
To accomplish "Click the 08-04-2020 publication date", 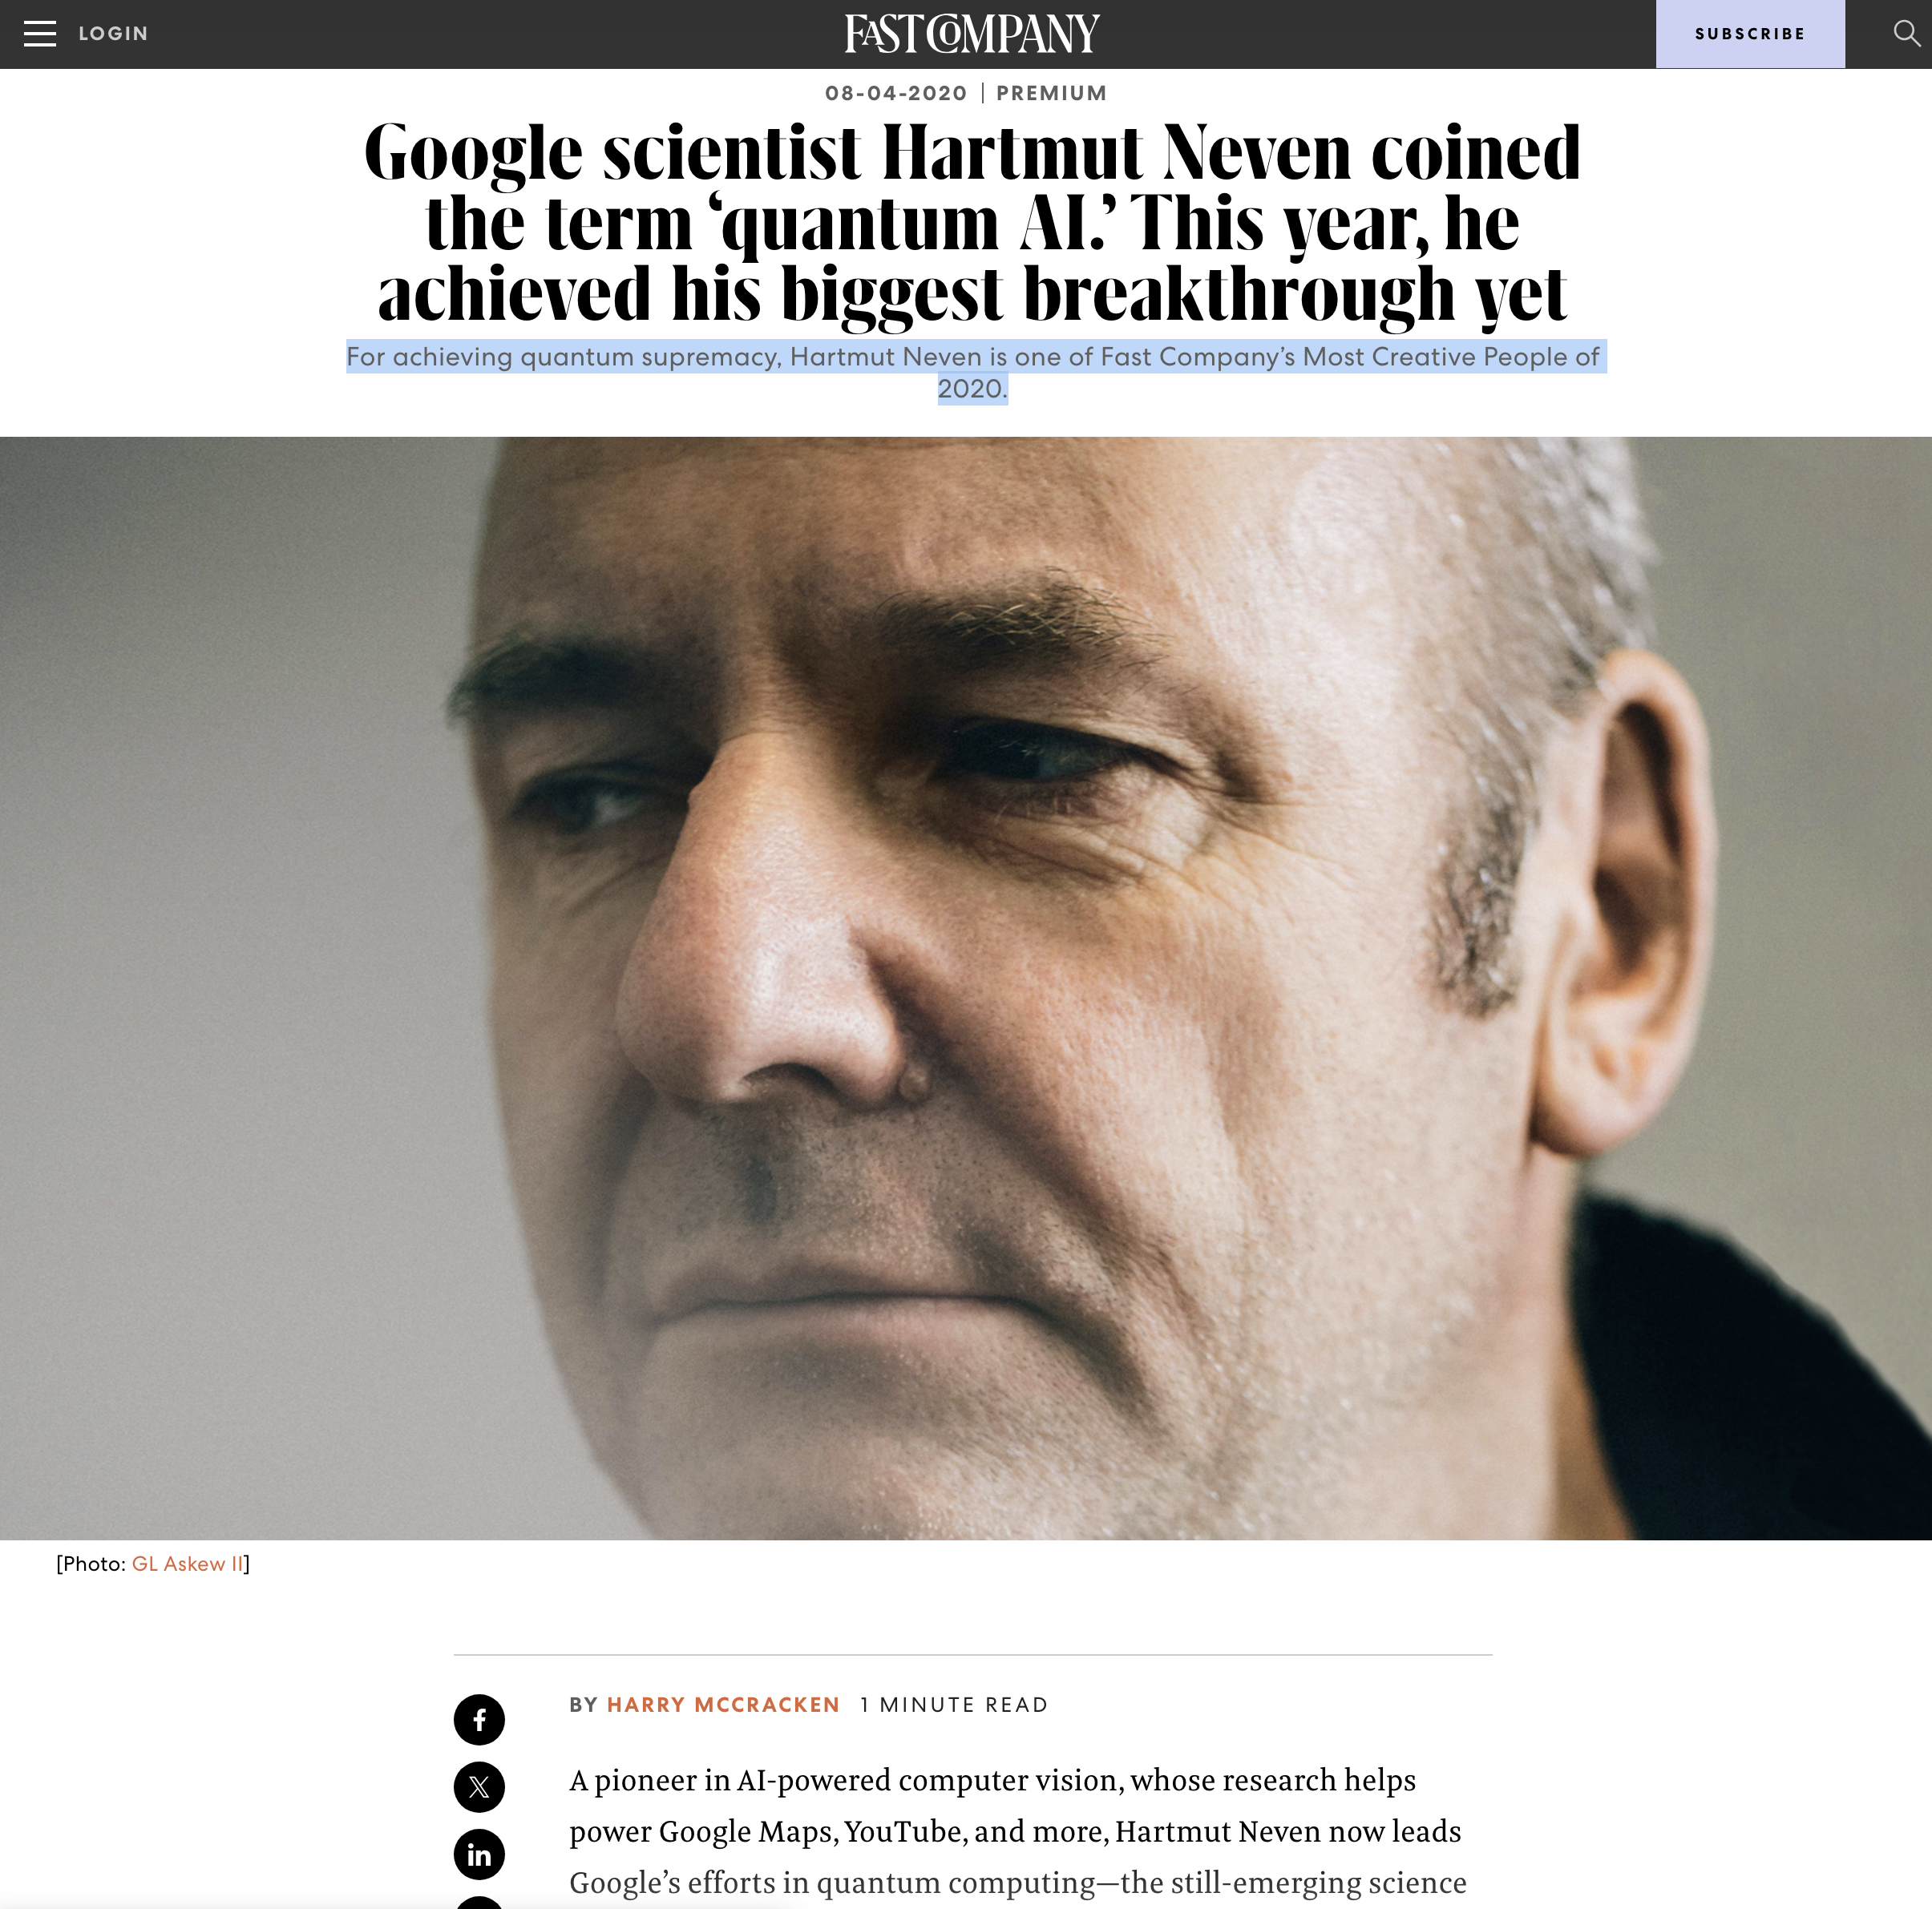I will (x=896, y=93).
